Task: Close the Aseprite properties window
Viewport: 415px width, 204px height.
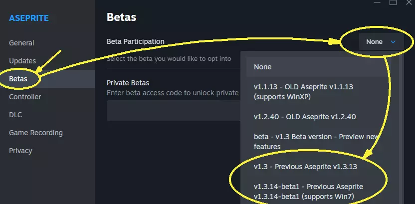Action: coord(409,3)
